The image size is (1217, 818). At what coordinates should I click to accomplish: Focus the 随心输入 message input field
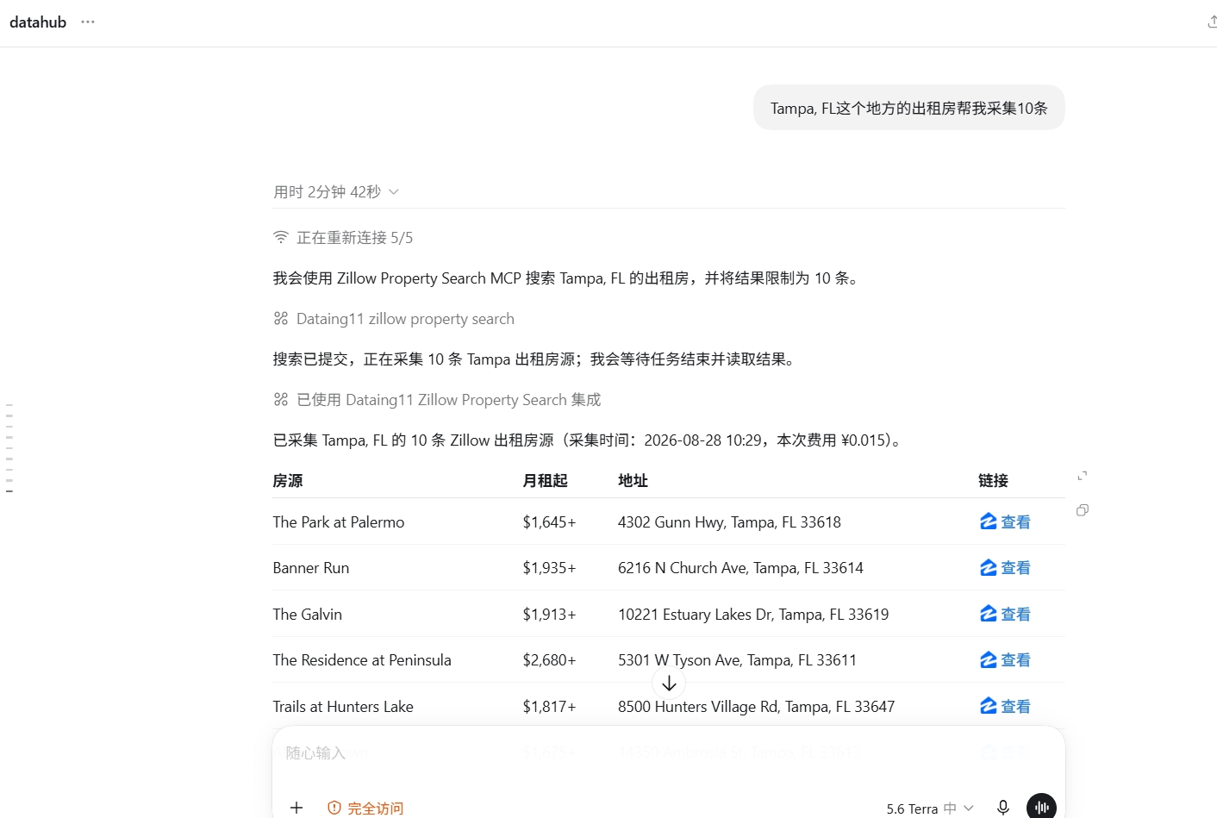[x=669, y=753]
